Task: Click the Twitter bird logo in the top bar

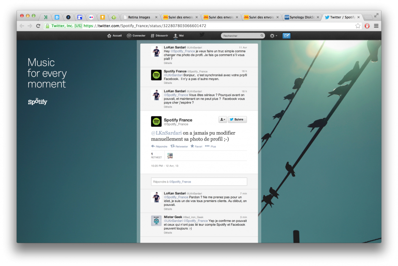Action: pyautogui.click(x=202, y=35)
